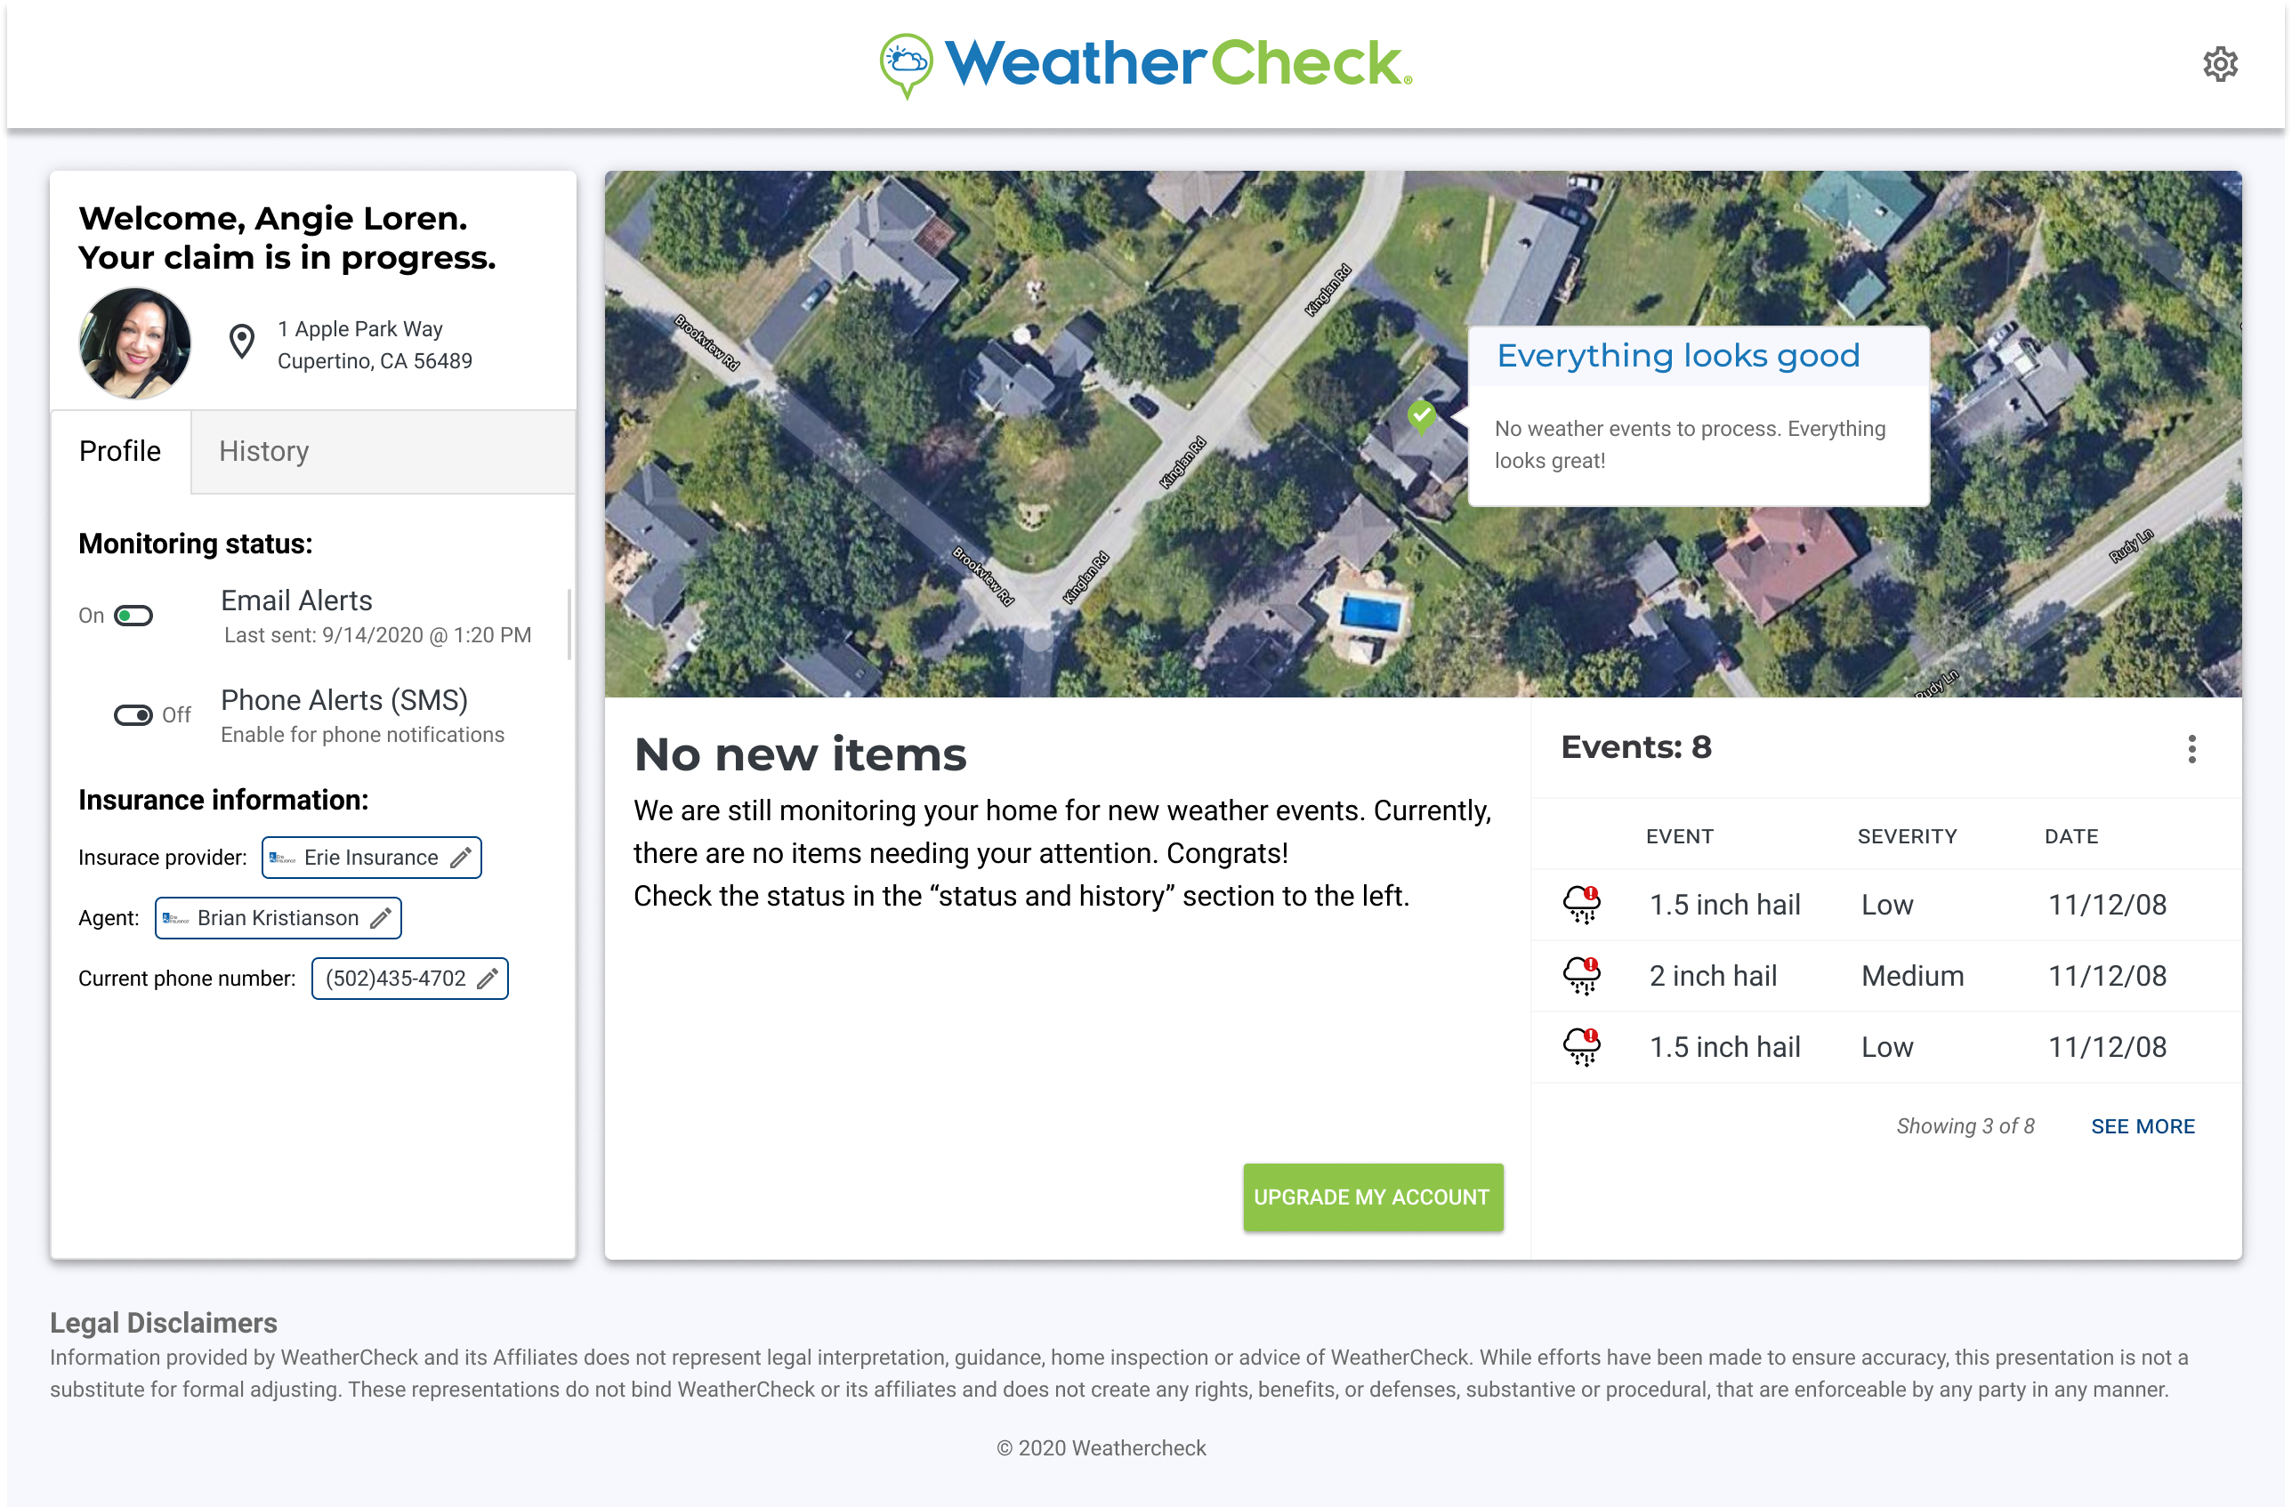Click hail icon in first event row
The image size is (2292, 1507).
click(x=1581, y=904)
